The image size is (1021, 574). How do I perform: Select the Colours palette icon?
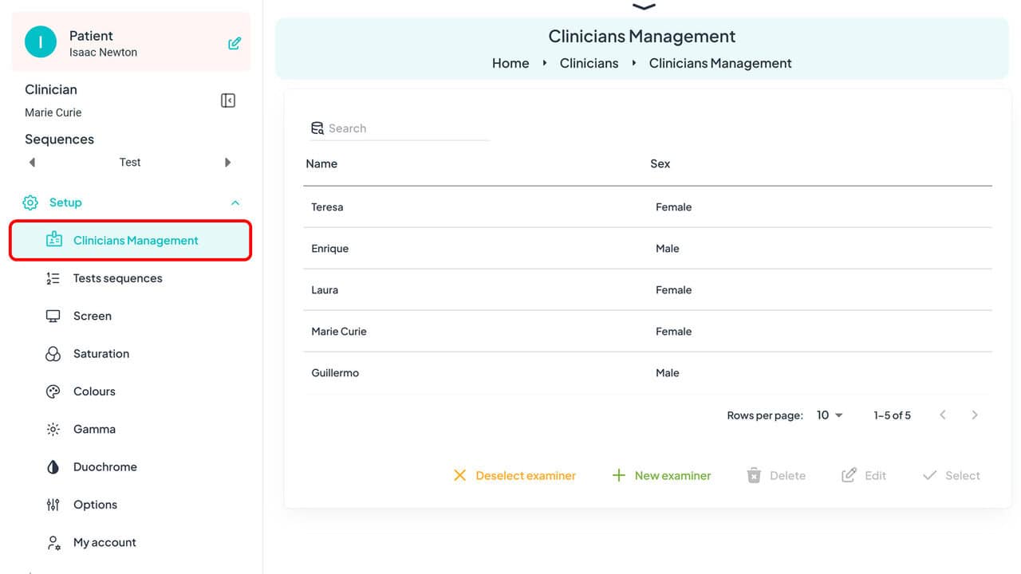[53, 391]
